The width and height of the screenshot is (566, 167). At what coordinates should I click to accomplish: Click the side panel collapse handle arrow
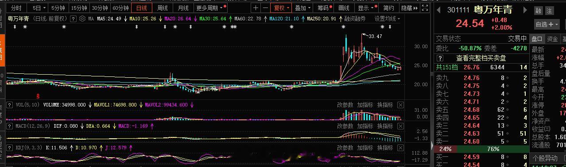[432, 145]
